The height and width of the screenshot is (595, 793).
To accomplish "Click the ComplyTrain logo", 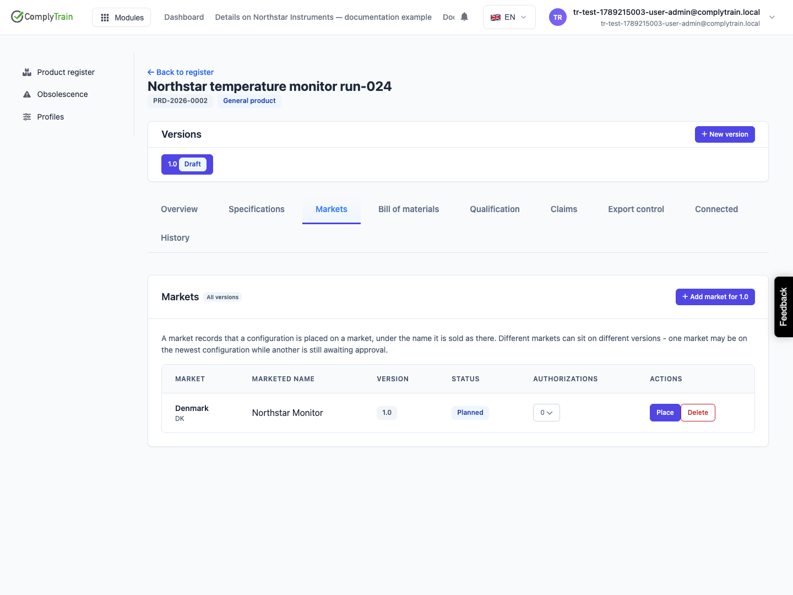I will 42,17.
